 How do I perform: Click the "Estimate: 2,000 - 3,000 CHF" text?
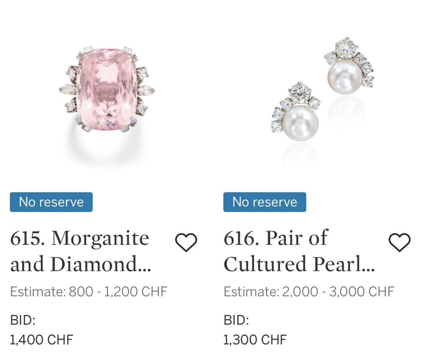pos(309,292)
